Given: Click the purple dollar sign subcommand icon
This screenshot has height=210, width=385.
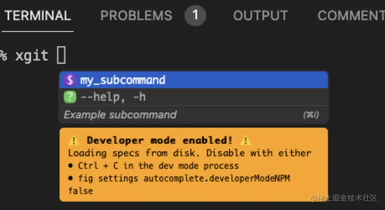Looking at the screenshot, I should click(x=70, y=80).
